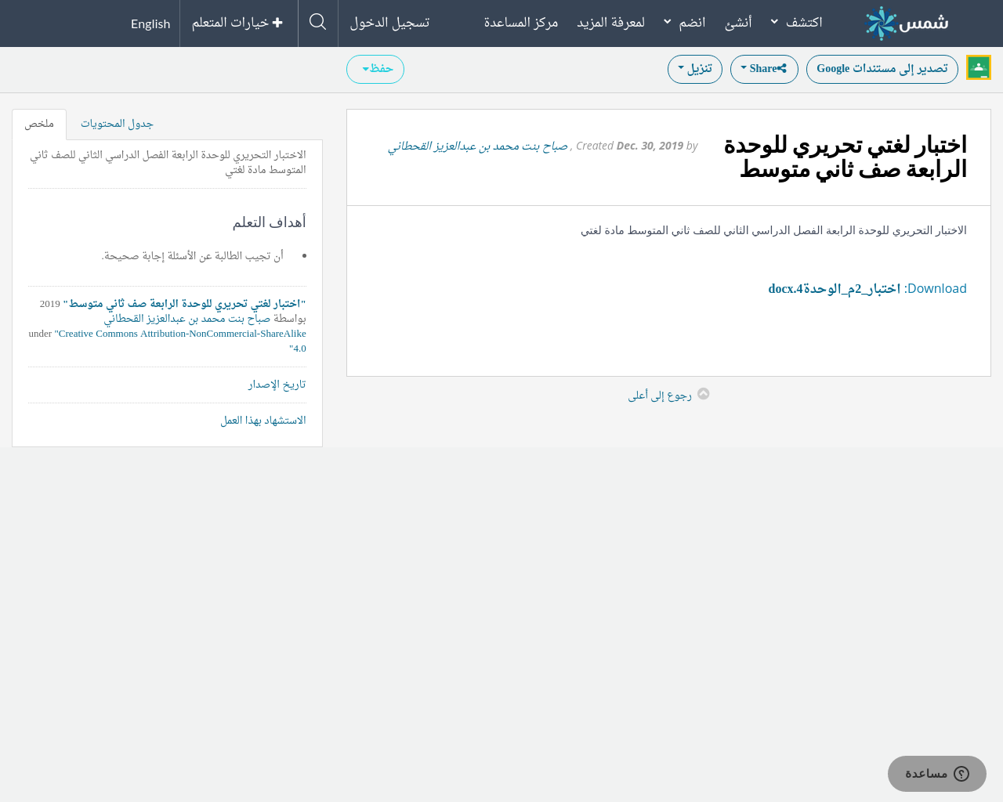Screen dimensions: 1003x802
Task: Click the Shms site logo
Action: coord(907,23)
